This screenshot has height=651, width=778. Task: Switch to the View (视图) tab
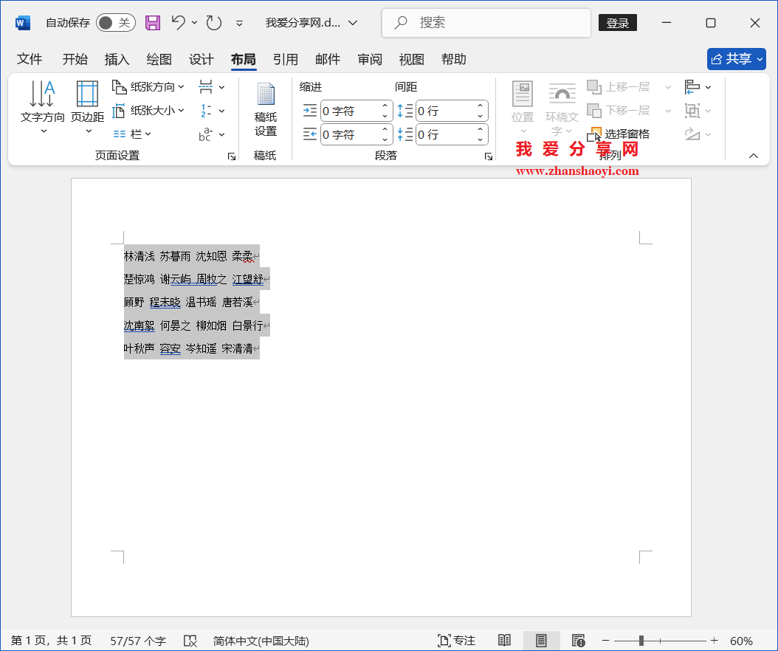click(411, 60)
